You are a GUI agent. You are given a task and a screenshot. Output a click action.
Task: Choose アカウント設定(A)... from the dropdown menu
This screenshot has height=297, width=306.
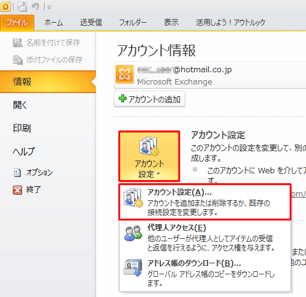(x=205, y=202)
